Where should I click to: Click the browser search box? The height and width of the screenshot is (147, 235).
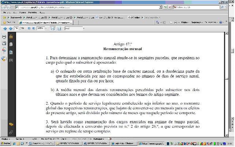[x=196, y=7]
